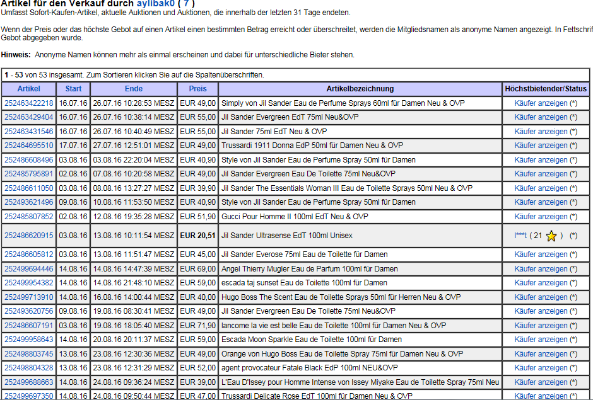Viewport: 593px width, 400px height.
Task: Show buyer for Hugo Boss The Scent
Action: (541, 297)
